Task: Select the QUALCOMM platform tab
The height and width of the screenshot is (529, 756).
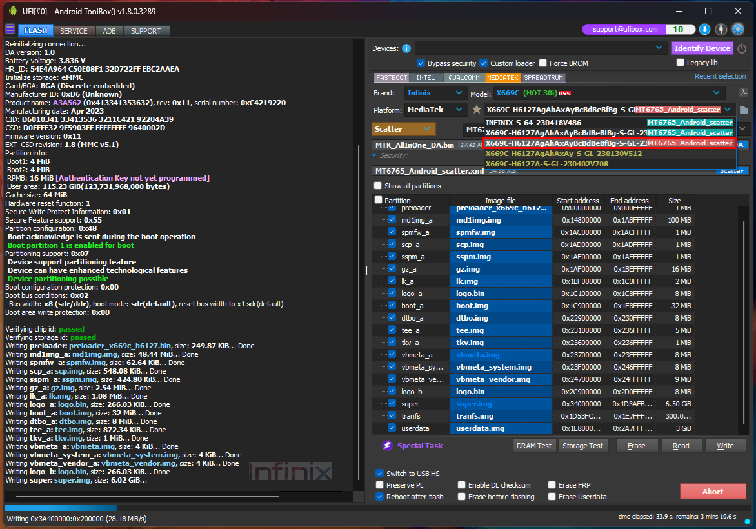Action: click(464, 77)
